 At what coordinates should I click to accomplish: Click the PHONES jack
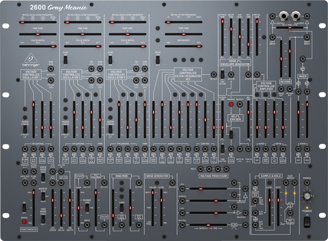click(x=307, y=183)
